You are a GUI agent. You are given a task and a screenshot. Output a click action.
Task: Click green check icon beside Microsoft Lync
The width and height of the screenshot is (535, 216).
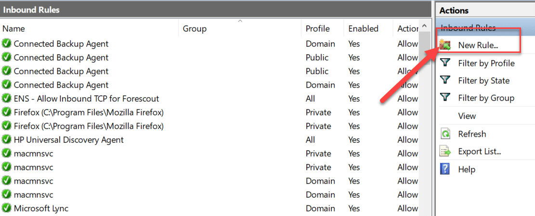[7, 208]
